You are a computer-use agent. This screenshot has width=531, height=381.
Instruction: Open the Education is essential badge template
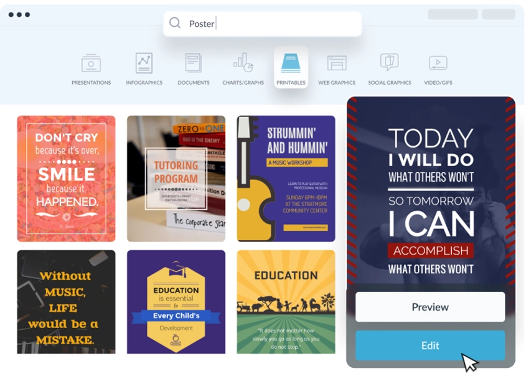pos(176,302)
